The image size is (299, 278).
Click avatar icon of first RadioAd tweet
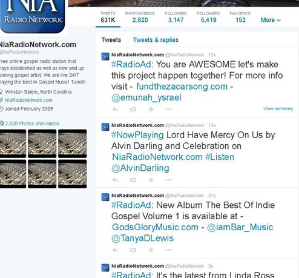pyautogui.click(x=105, y=56)
